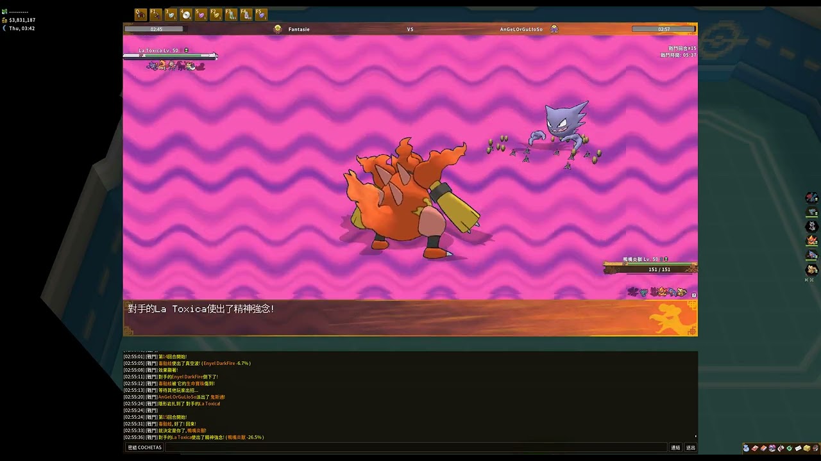The image size is (821, 461).
Task: Click the right turn timer bar showing 02:57
Action: 664,29
